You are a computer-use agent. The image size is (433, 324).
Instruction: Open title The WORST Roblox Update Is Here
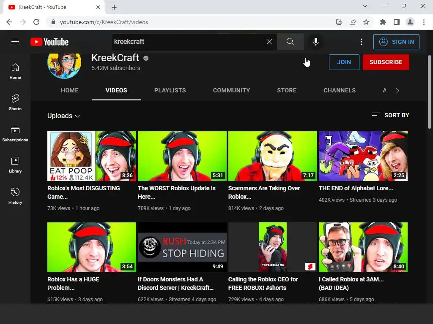point(176,192)
